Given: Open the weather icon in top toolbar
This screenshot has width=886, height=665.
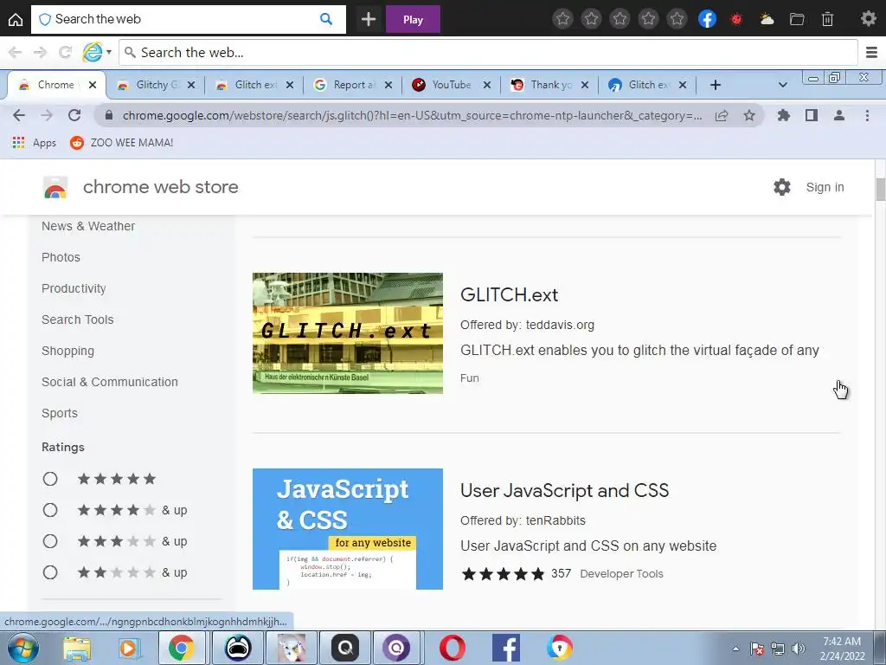Looking at the screenshot, I should coord(767,19).
